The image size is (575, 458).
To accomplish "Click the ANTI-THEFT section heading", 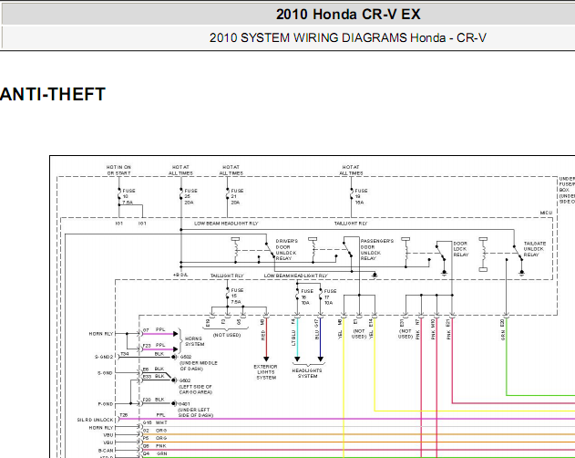I will [53, 94].
